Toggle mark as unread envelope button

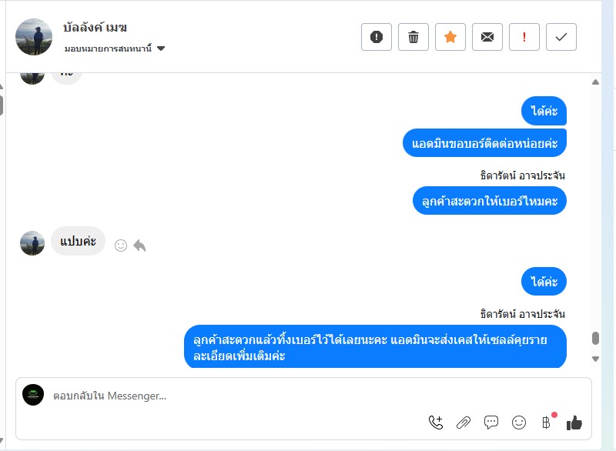tap(487, 37)
